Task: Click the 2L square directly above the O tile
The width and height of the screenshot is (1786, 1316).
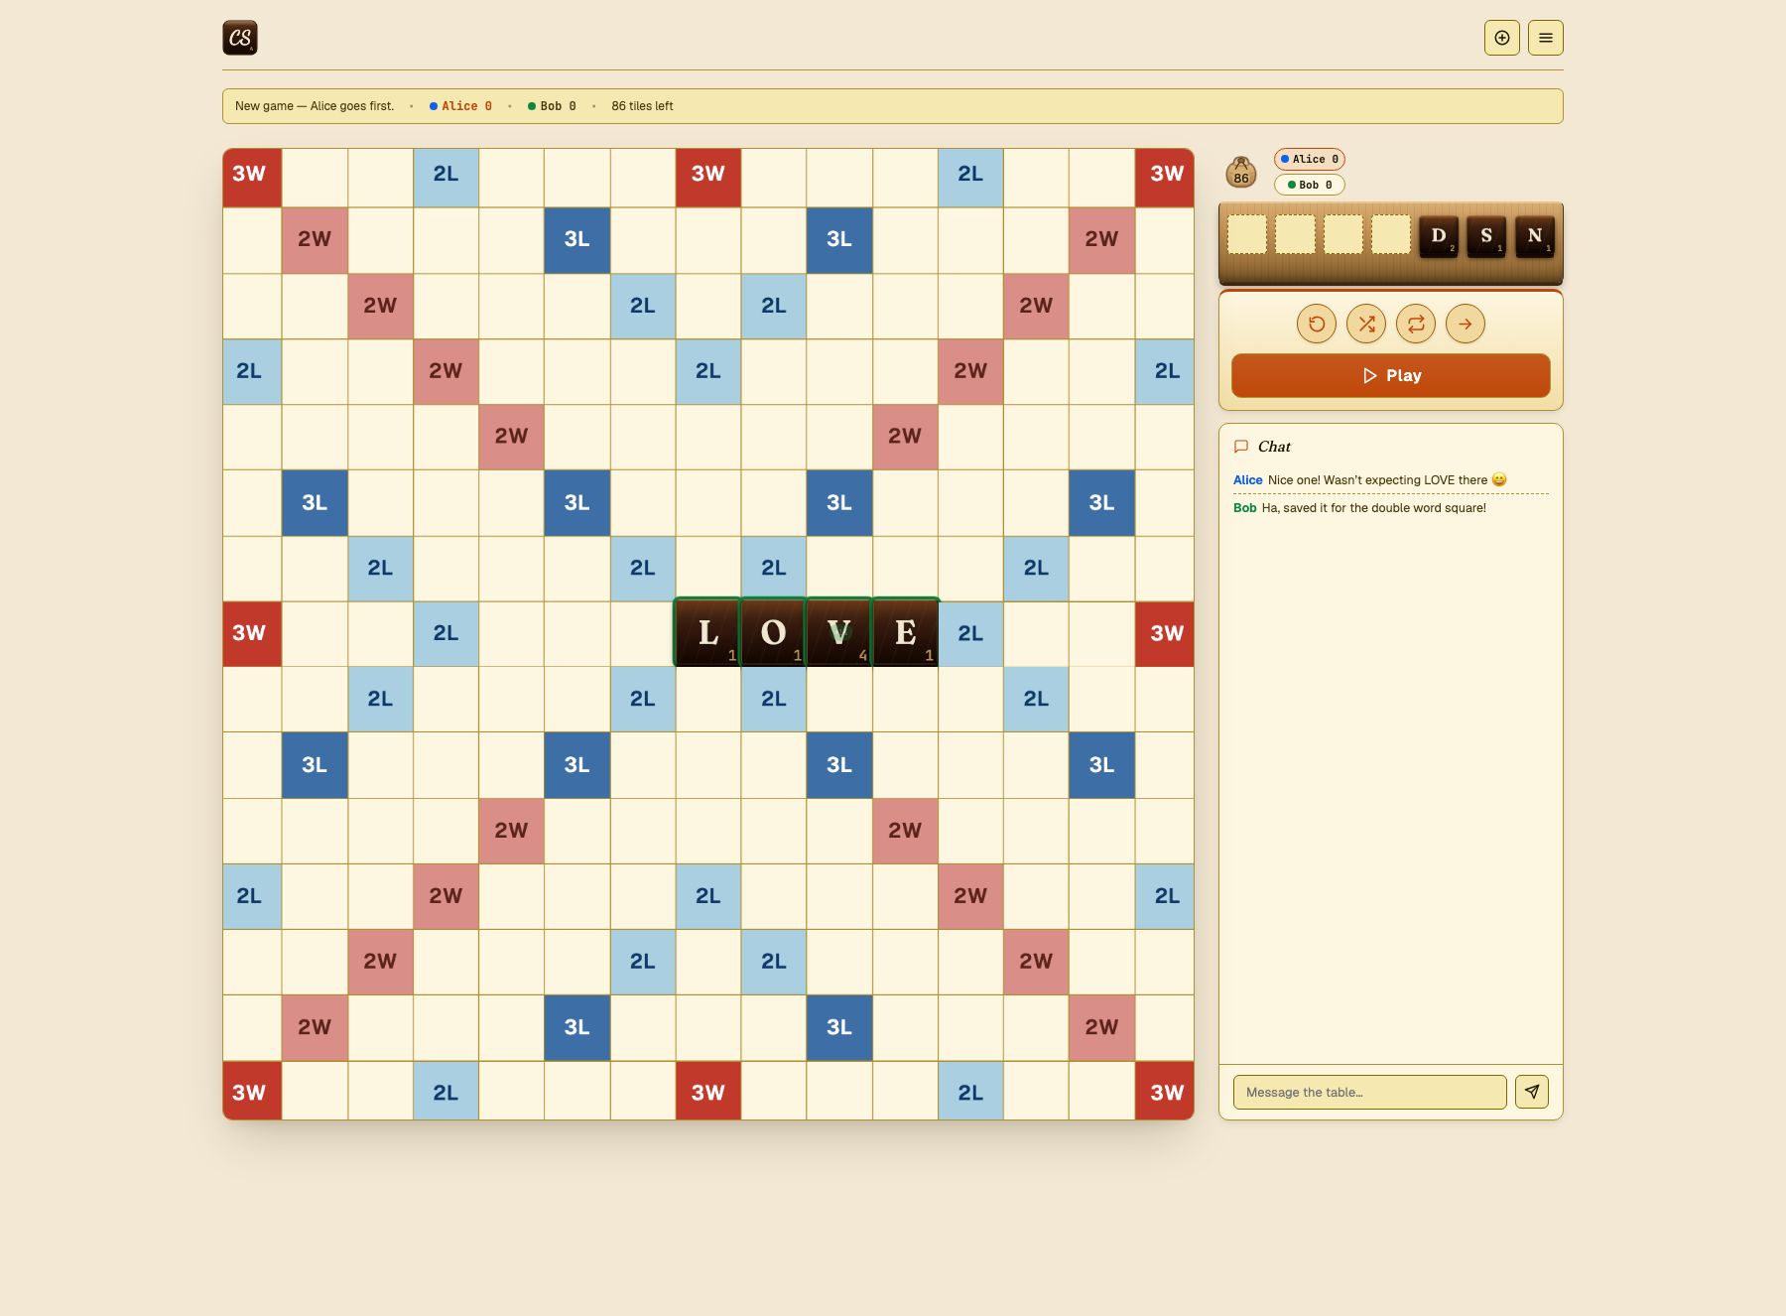Action: click(x=774, y=568)
